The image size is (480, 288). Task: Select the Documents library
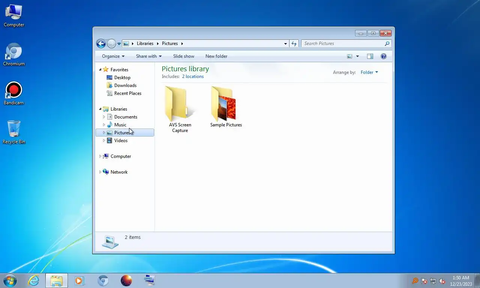click(126, 117)
